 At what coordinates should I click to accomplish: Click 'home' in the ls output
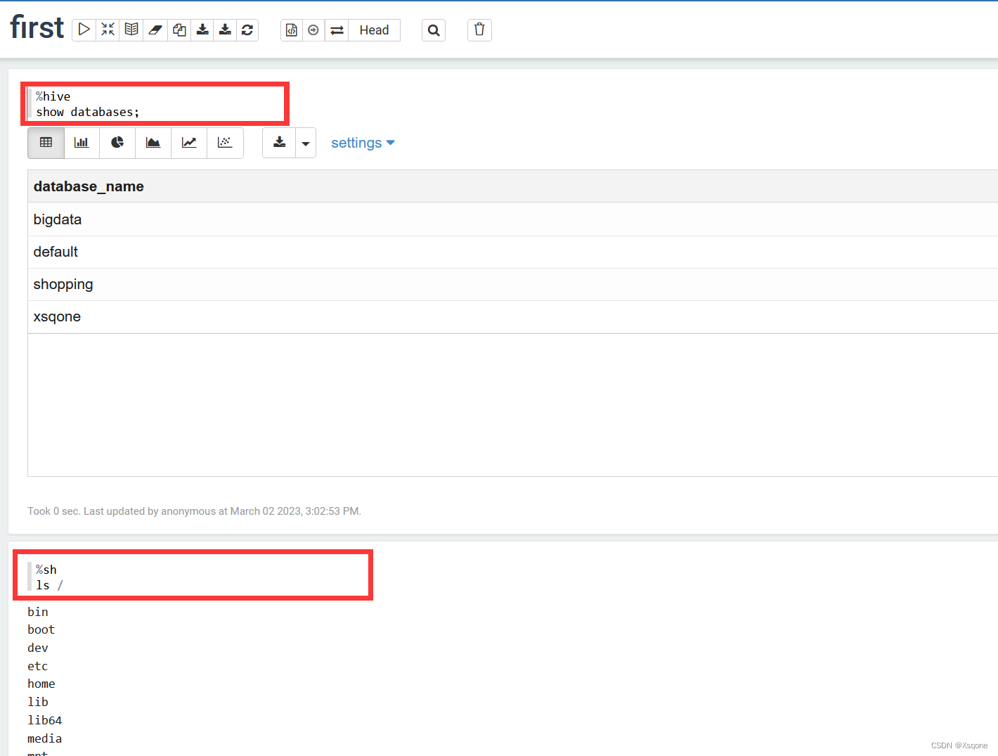[x=41, y=684]
